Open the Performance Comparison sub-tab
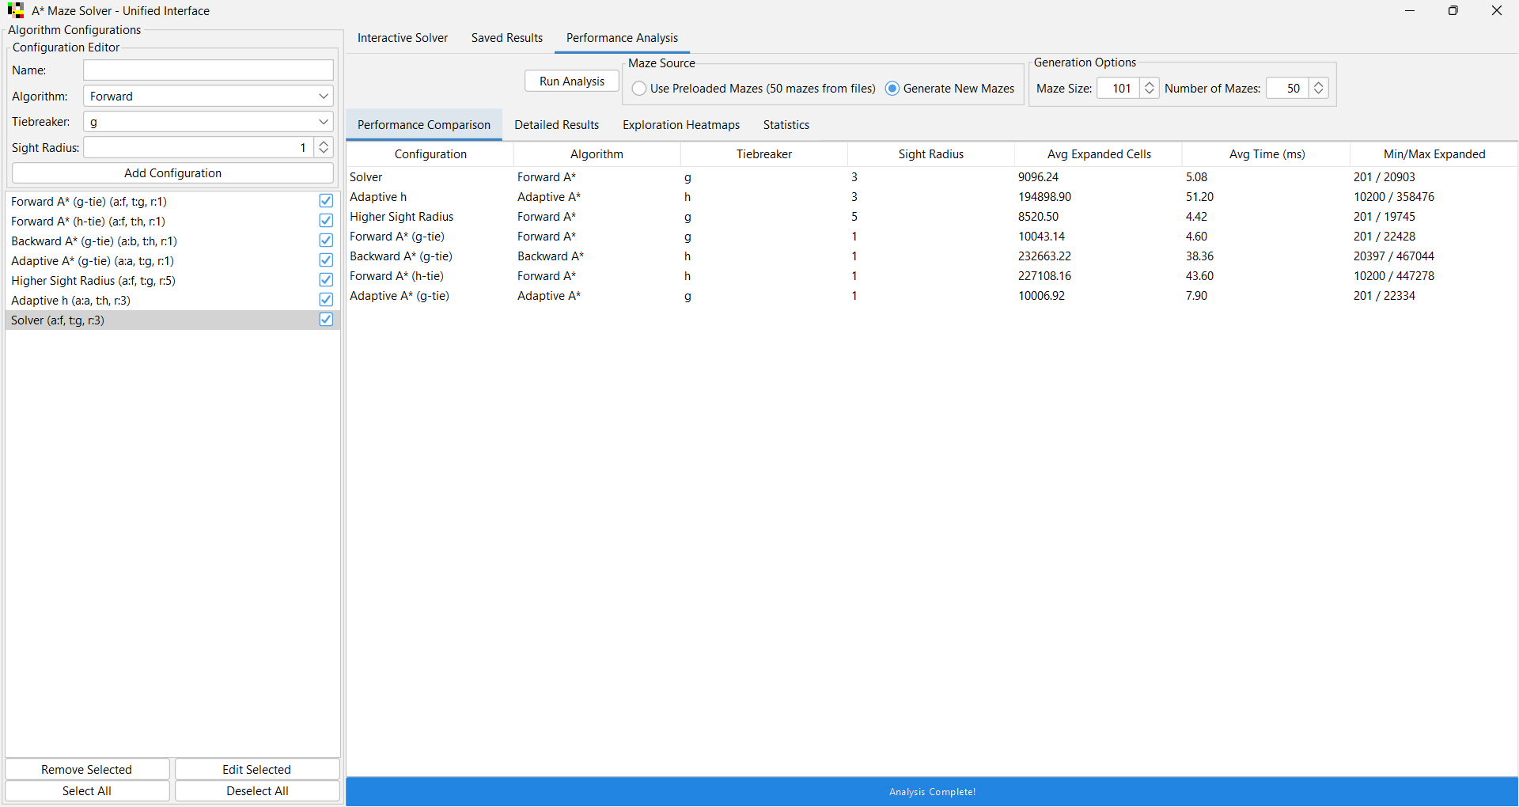Viewport: 1519px width, 807px height. [424, 125]
